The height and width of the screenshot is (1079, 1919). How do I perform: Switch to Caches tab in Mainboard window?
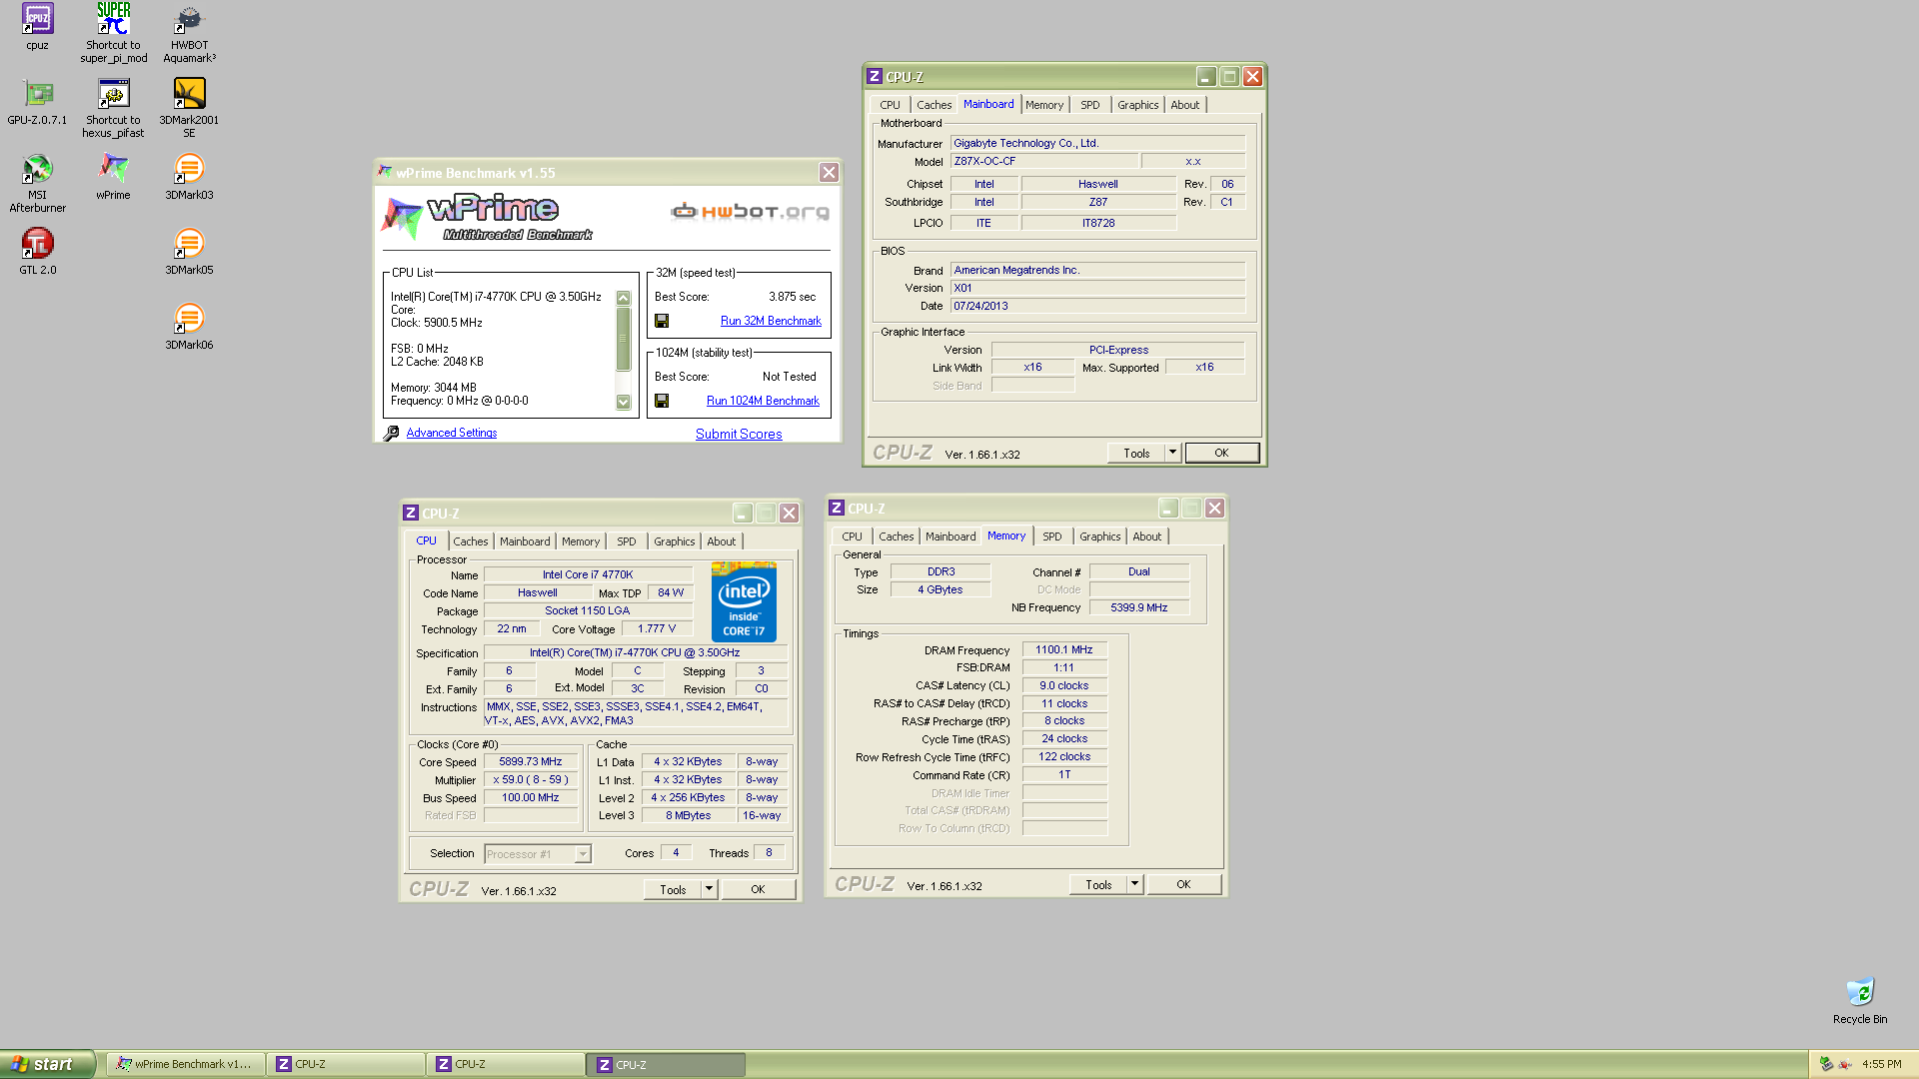tap(934, 105)
